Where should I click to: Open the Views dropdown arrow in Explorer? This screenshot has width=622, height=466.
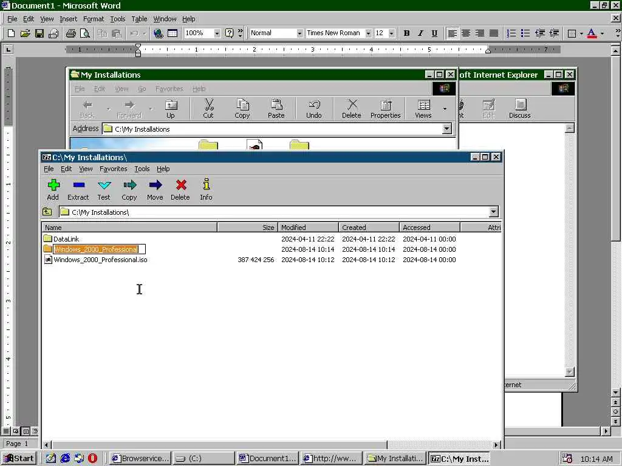click(445, 109)
